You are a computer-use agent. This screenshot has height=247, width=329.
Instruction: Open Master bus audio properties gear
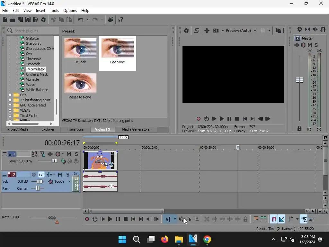tap(300, 29)
